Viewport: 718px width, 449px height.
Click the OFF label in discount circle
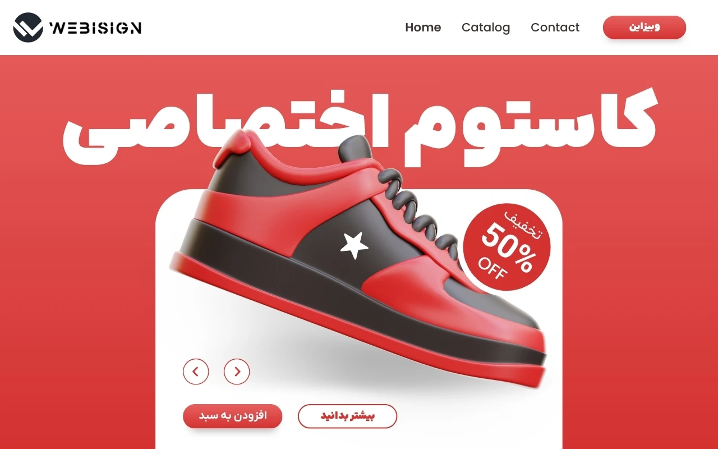tap(492, 267)
